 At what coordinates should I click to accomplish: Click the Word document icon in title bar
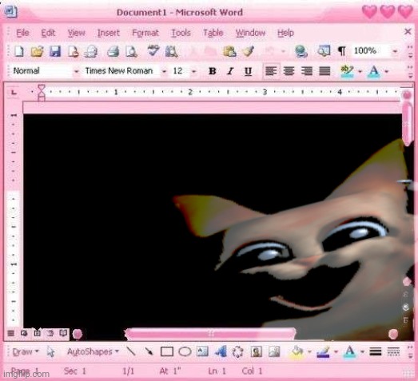[x=11, y=11]
